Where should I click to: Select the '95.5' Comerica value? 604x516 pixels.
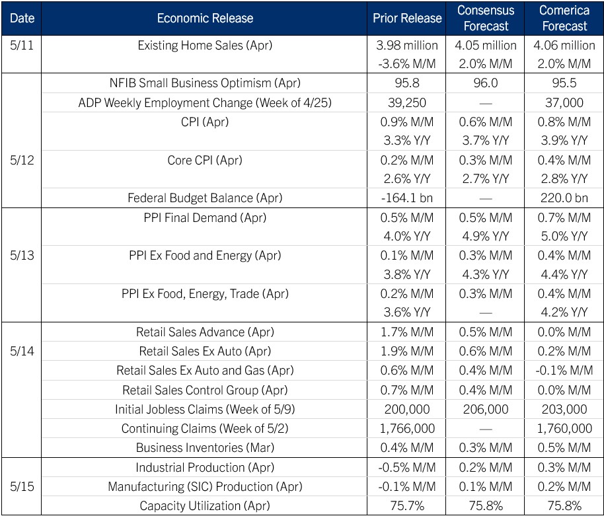[x=564, y=83]
